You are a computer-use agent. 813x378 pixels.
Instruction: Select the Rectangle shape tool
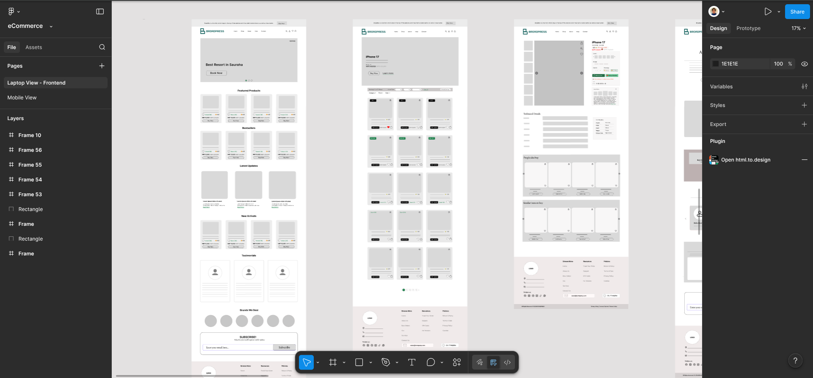click(359, 362)
